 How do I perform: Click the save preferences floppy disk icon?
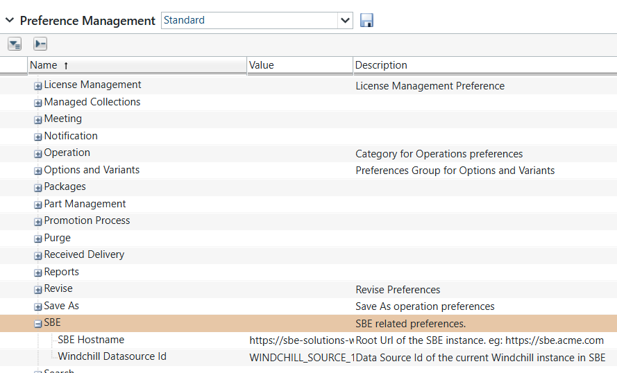click(x=366, y=21)
